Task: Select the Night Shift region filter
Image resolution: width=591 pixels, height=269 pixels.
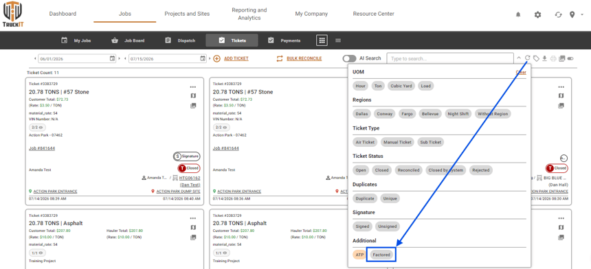Action: pyautogui.click(x=458, y=114)
